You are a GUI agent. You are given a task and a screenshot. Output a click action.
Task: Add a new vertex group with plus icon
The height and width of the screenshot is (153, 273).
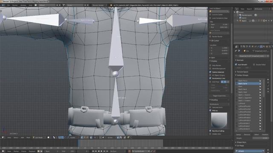point(268,79)
